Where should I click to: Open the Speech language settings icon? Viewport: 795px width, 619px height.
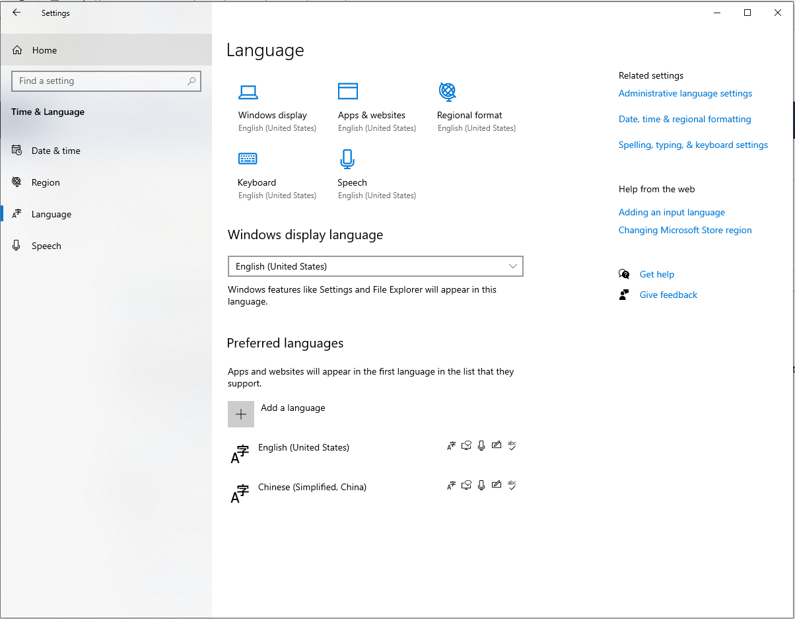point(347,159)
